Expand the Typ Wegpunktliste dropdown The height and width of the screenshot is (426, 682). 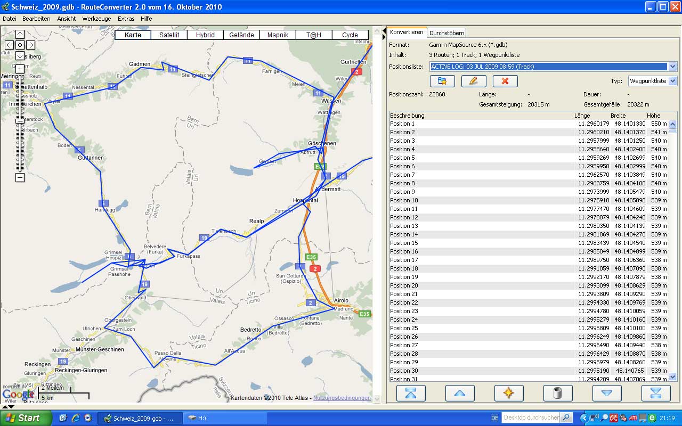[672, 81]
